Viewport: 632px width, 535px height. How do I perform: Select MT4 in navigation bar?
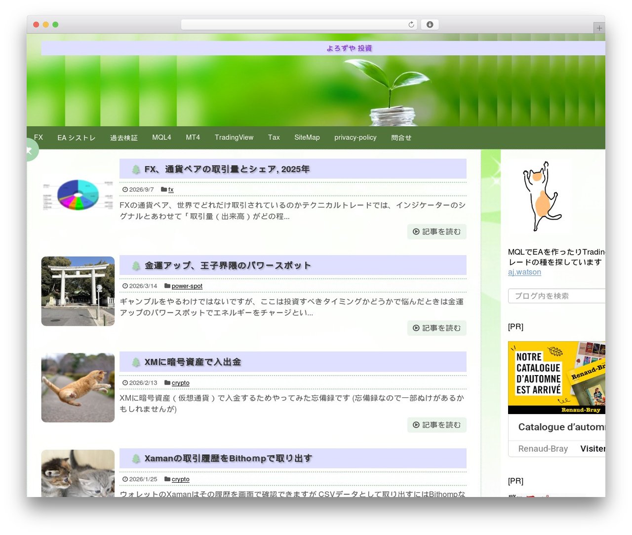(x=193, y=137)
